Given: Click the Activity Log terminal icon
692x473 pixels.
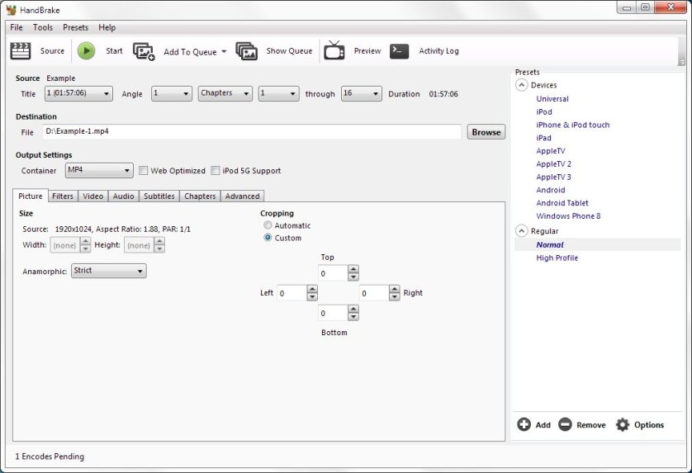Looking at the screenshot, I should coord(399,51).
